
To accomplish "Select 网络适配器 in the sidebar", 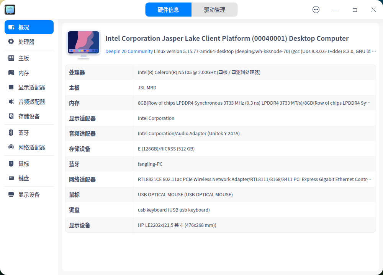I will 29,147.
